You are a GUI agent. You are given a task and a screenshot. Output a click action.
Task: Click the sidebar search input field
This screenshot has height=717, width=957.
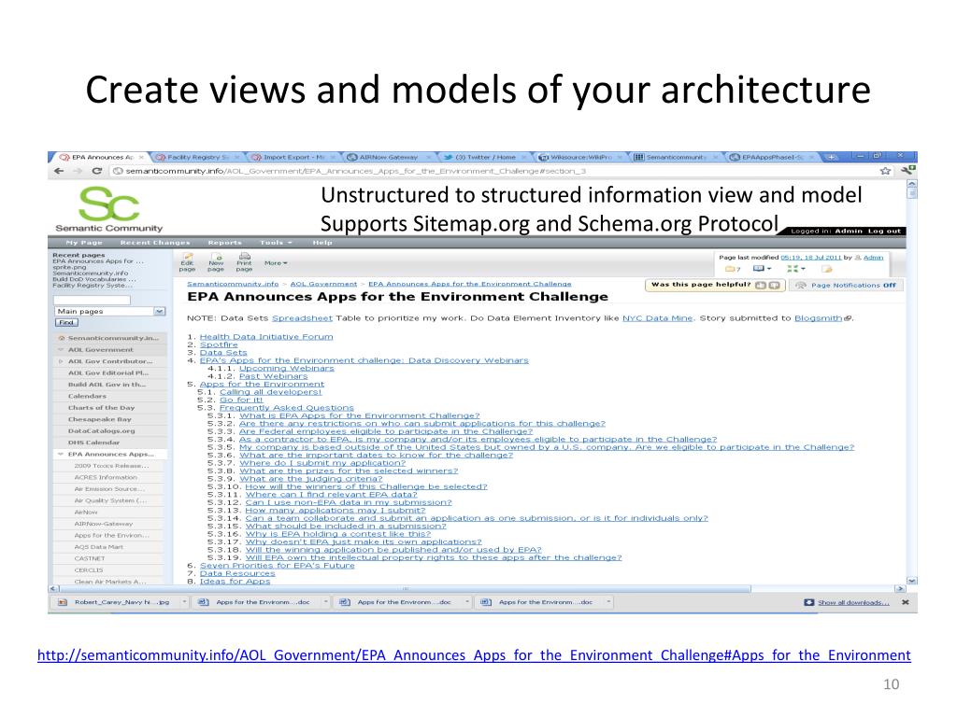pos(92,300)
